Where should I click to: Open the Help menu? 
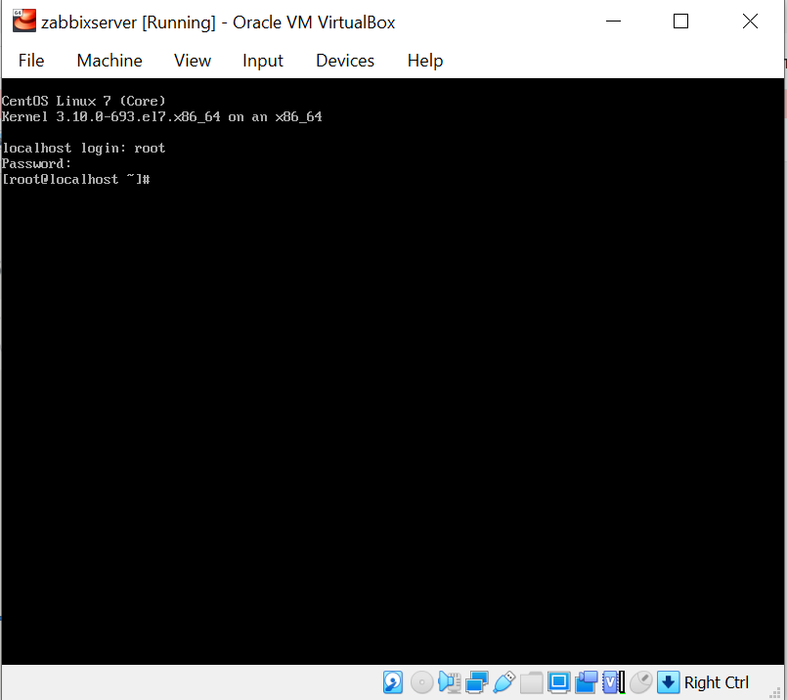click(424, 60)
